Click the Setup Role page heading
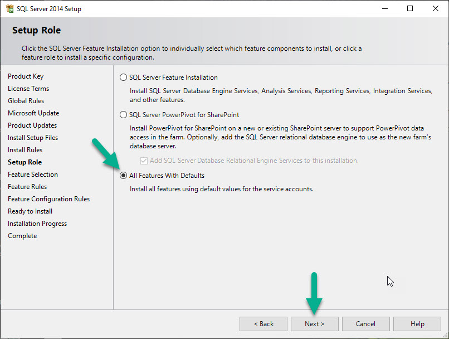Image resolution: width=449 pixels, height=339 pixels. click(37, 30)
